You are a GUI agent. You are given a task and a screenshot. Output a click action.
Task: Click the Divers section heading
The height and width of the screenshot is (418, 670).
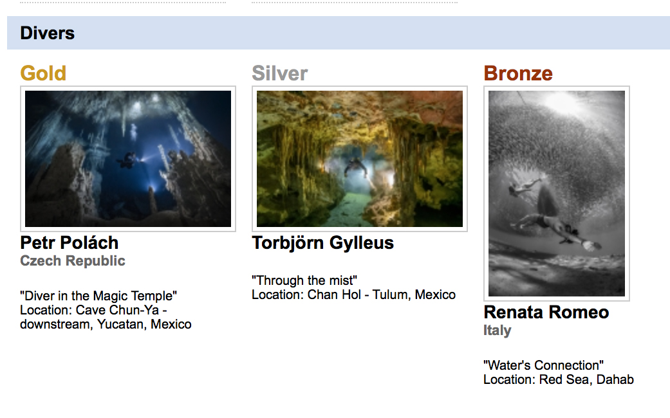(x=48, y=33)
